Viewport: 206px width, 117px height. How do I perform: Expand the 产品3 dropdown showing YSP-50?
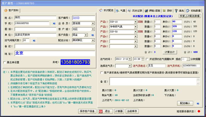(x=135, y=32)
